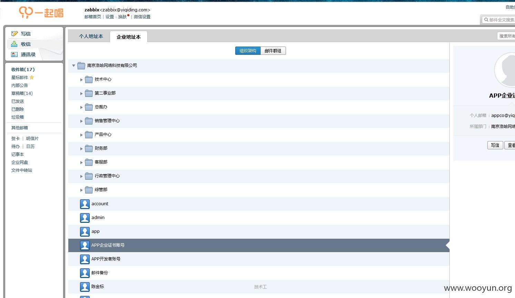Expand the 客服部 department
This screenshot has height=298, width=515.
point(81,162)
